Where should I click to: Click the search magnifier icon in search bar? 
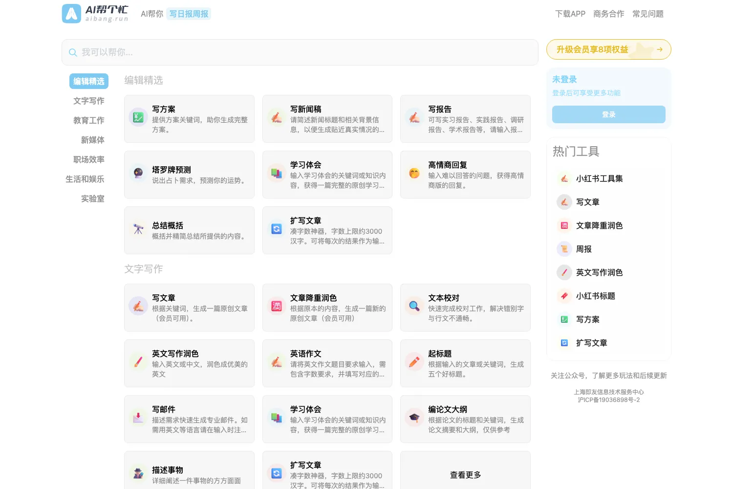click(73, 52)
